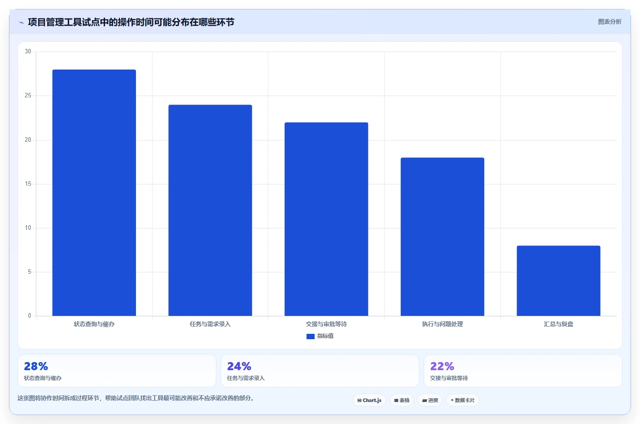Click y-axis value 25
The height and width of the screenshot is (424, 640).
pos(28,96)
